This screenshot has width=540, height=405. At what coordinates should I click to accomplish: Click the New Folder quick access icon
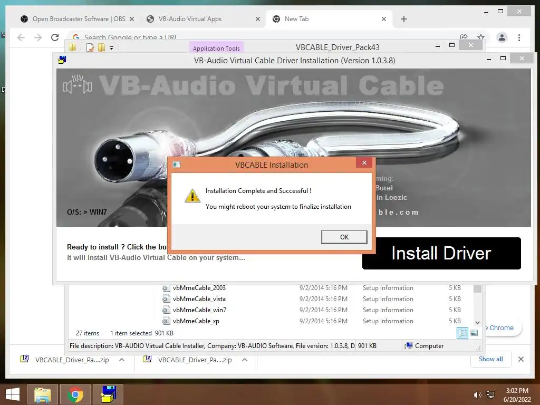pos(101,47)
